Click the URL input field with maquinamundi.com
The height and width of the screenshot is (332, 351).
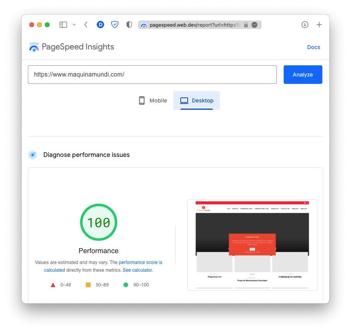152,75
